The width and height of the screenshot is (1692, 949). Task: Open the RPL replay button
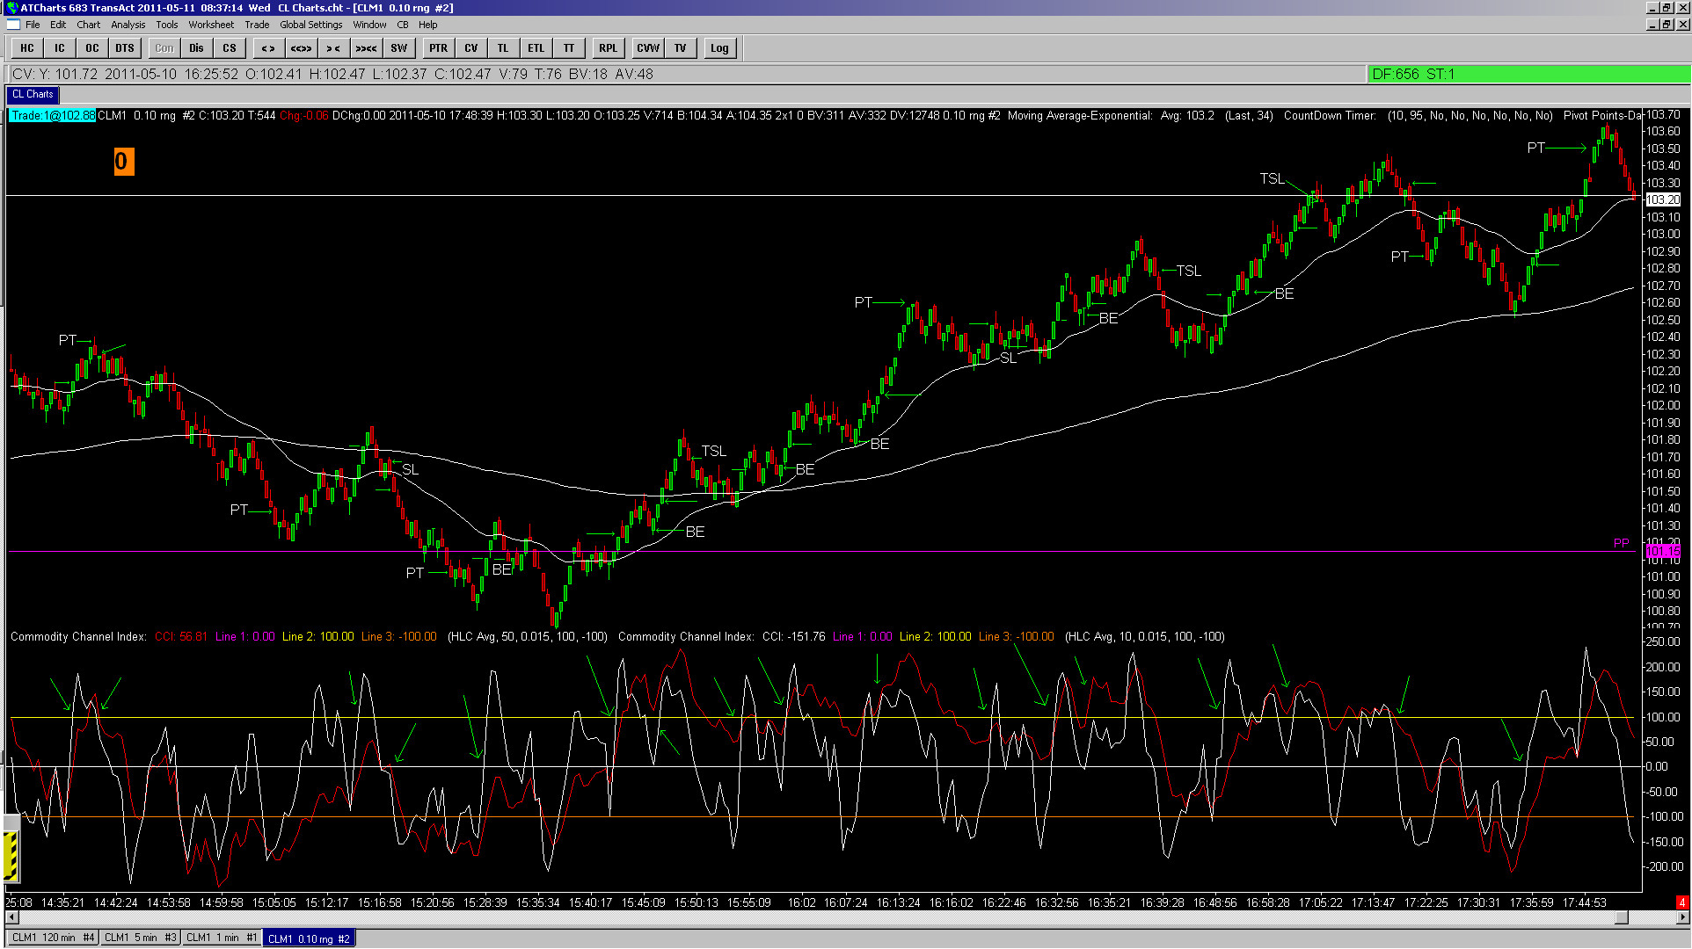[608, 48]
